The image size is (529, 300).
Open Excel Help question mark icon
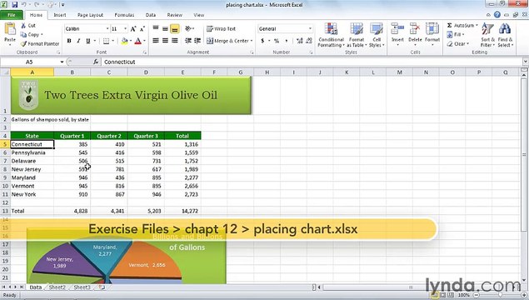[x=497, y=14]
